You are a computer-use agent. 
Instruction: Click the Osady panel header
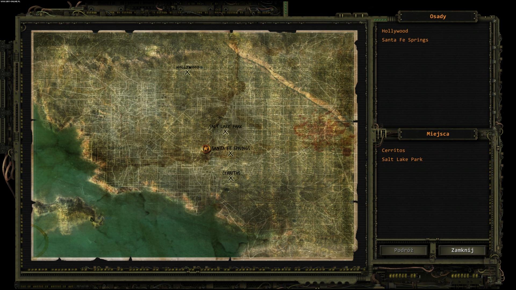(x=438, y=16)
